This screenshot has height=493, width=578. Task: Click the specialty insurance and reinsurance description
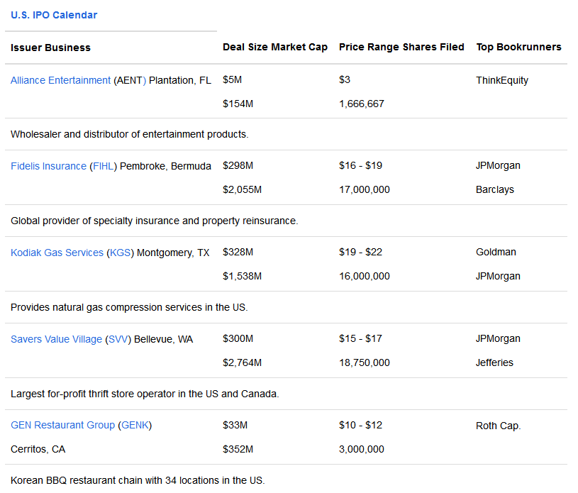coord(155,221)
